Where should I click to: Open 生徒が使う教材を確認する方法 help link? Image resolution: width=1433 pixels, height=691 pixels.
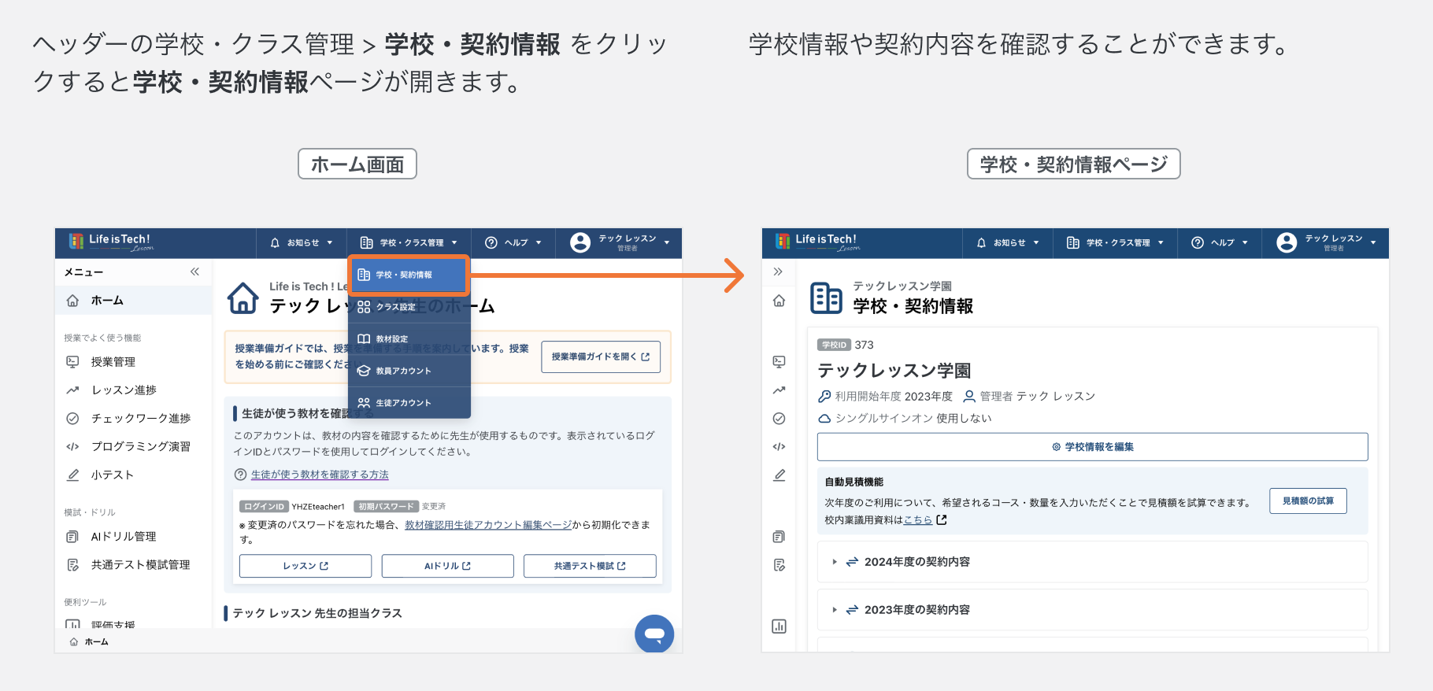(320, 475)
